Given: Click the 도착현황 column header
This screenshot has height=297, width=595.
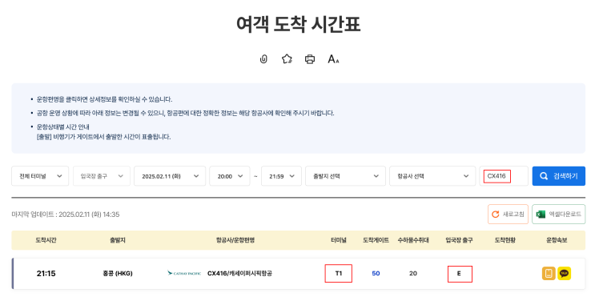Looking at the screenshot, I should click(x=505, y=240).
